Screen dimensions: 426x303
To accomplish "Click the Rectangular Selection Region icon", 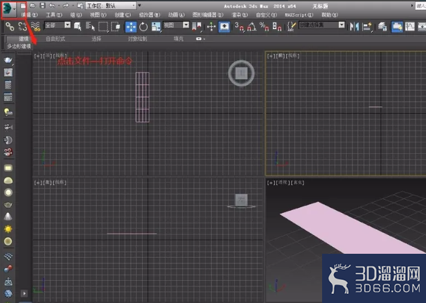I will [x=103, y=26].
